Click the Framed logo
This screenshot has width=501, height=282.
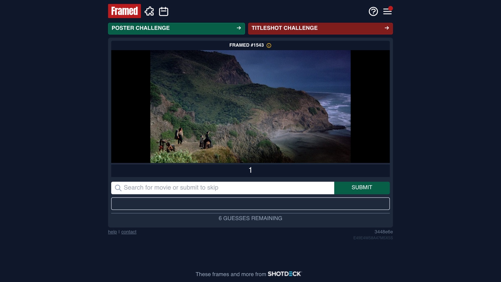124,11
